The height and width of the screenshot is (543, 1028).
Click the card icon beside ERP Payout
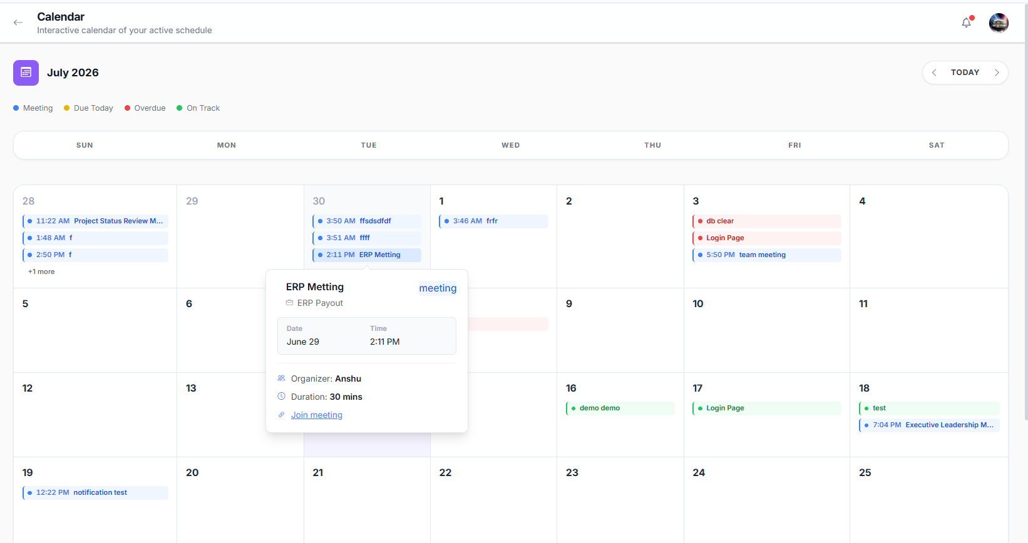(289, 303)
